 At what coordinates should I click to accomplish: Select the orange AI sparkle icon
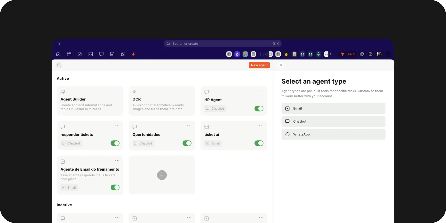point(133,54)
